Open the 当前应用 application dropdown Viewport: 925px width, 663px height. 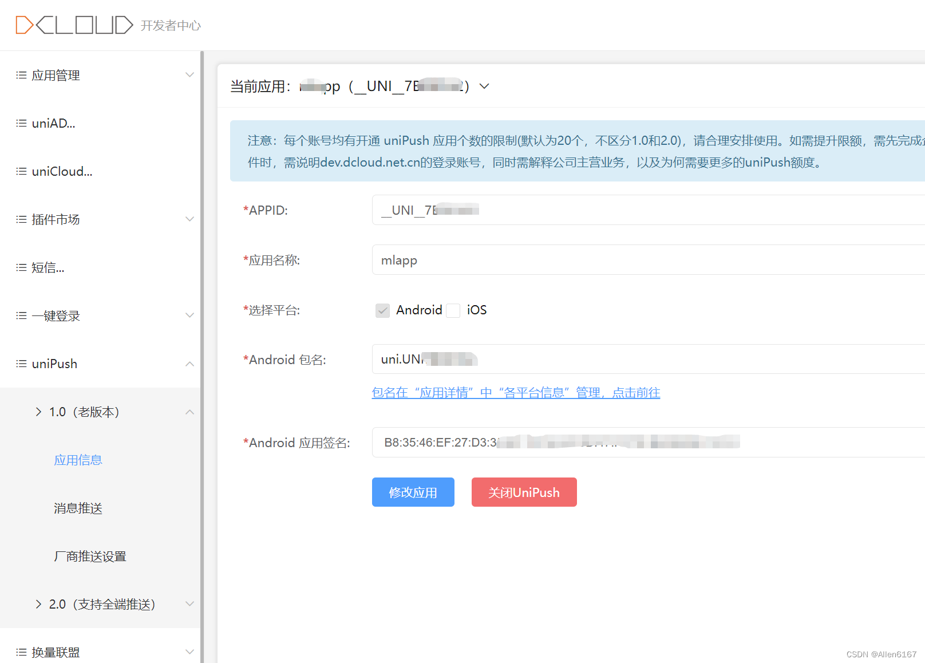click(x=484, y=86)
